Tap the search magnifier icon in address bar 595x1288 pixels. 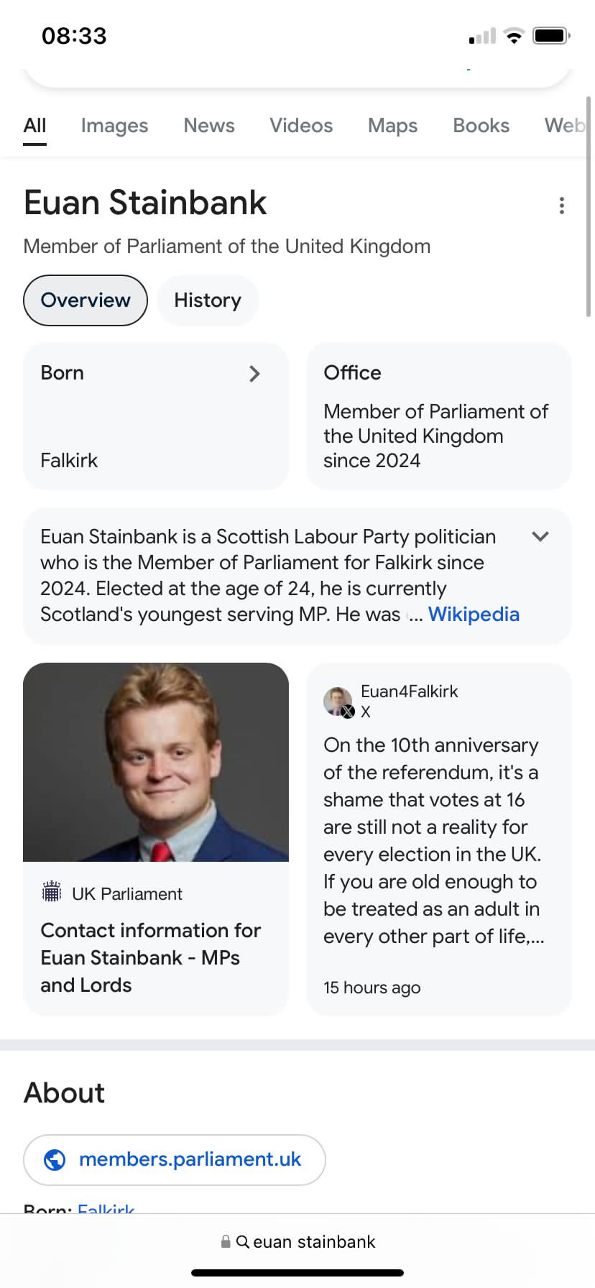242,1241
